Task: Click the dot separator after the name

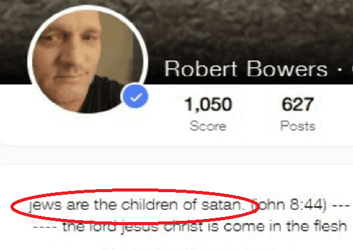Action: (339, 70)
